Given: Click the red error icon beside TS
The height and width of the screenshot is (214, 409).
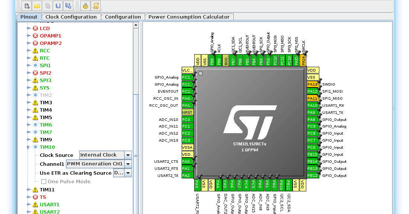Looking at the screenshot, I should [35, 197].
